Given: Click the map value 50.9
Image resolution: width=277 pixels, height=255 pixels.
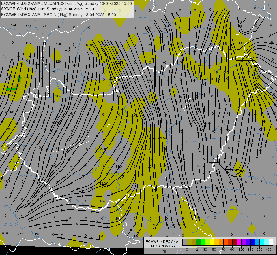Looking at the screenshot, I should (x=89, y=45).
